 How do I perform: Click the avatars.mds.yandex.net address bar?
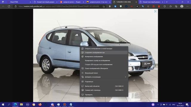tap(59, 6)
